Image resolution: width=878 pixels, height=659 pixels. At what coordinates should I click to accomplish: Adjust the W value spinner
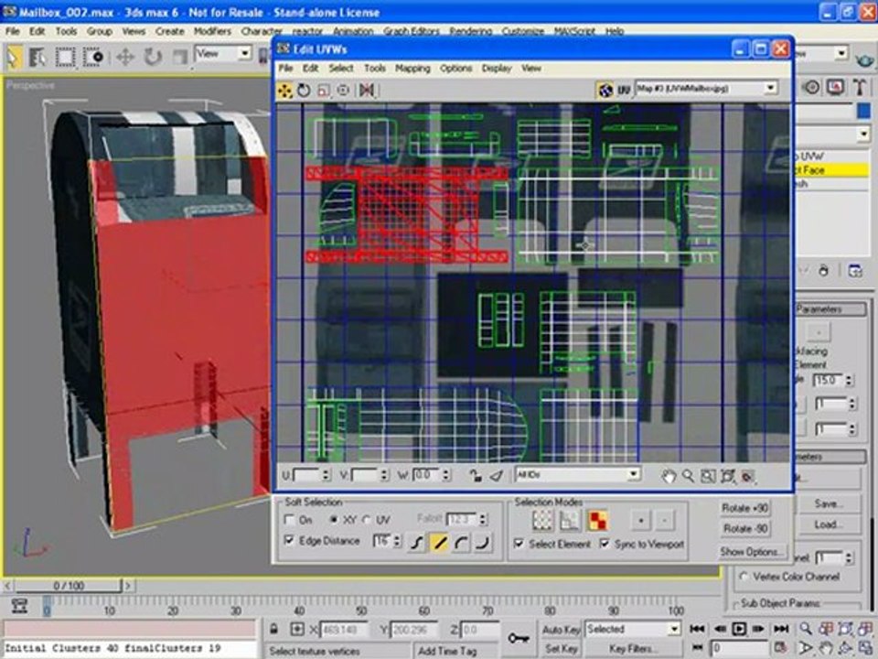coord(445,475)
